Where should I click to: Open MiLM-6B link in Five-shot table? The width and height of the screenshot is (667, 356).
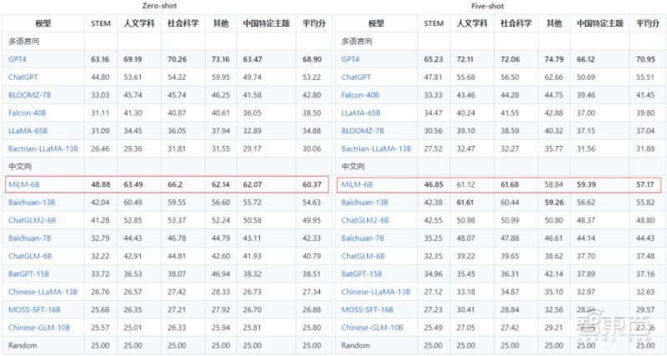coord(357,184)
